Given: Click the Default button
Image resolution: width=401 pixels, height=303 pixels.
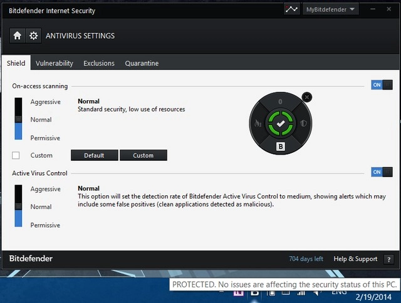Looking at the screenshot, I should coord(95,155).
